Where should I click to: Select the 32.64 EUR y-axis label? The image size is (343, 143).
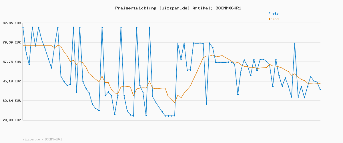point(11,101)
